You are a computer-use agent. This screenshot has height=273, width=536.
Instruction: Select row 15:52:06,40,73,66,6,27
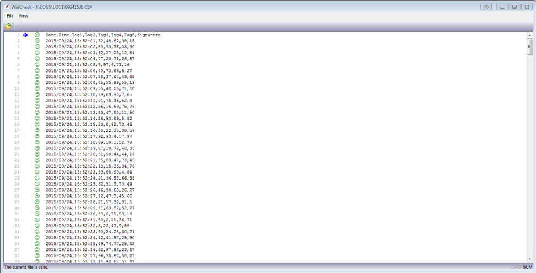pos(89,71)
